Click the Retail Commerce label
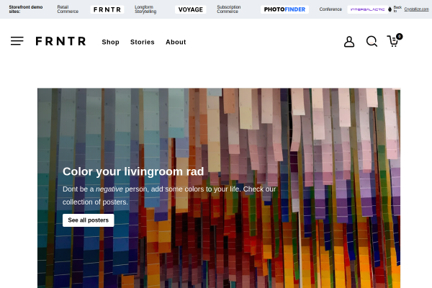Image resolution: width=432 pixels, height=288 pixels. point(68,9)
